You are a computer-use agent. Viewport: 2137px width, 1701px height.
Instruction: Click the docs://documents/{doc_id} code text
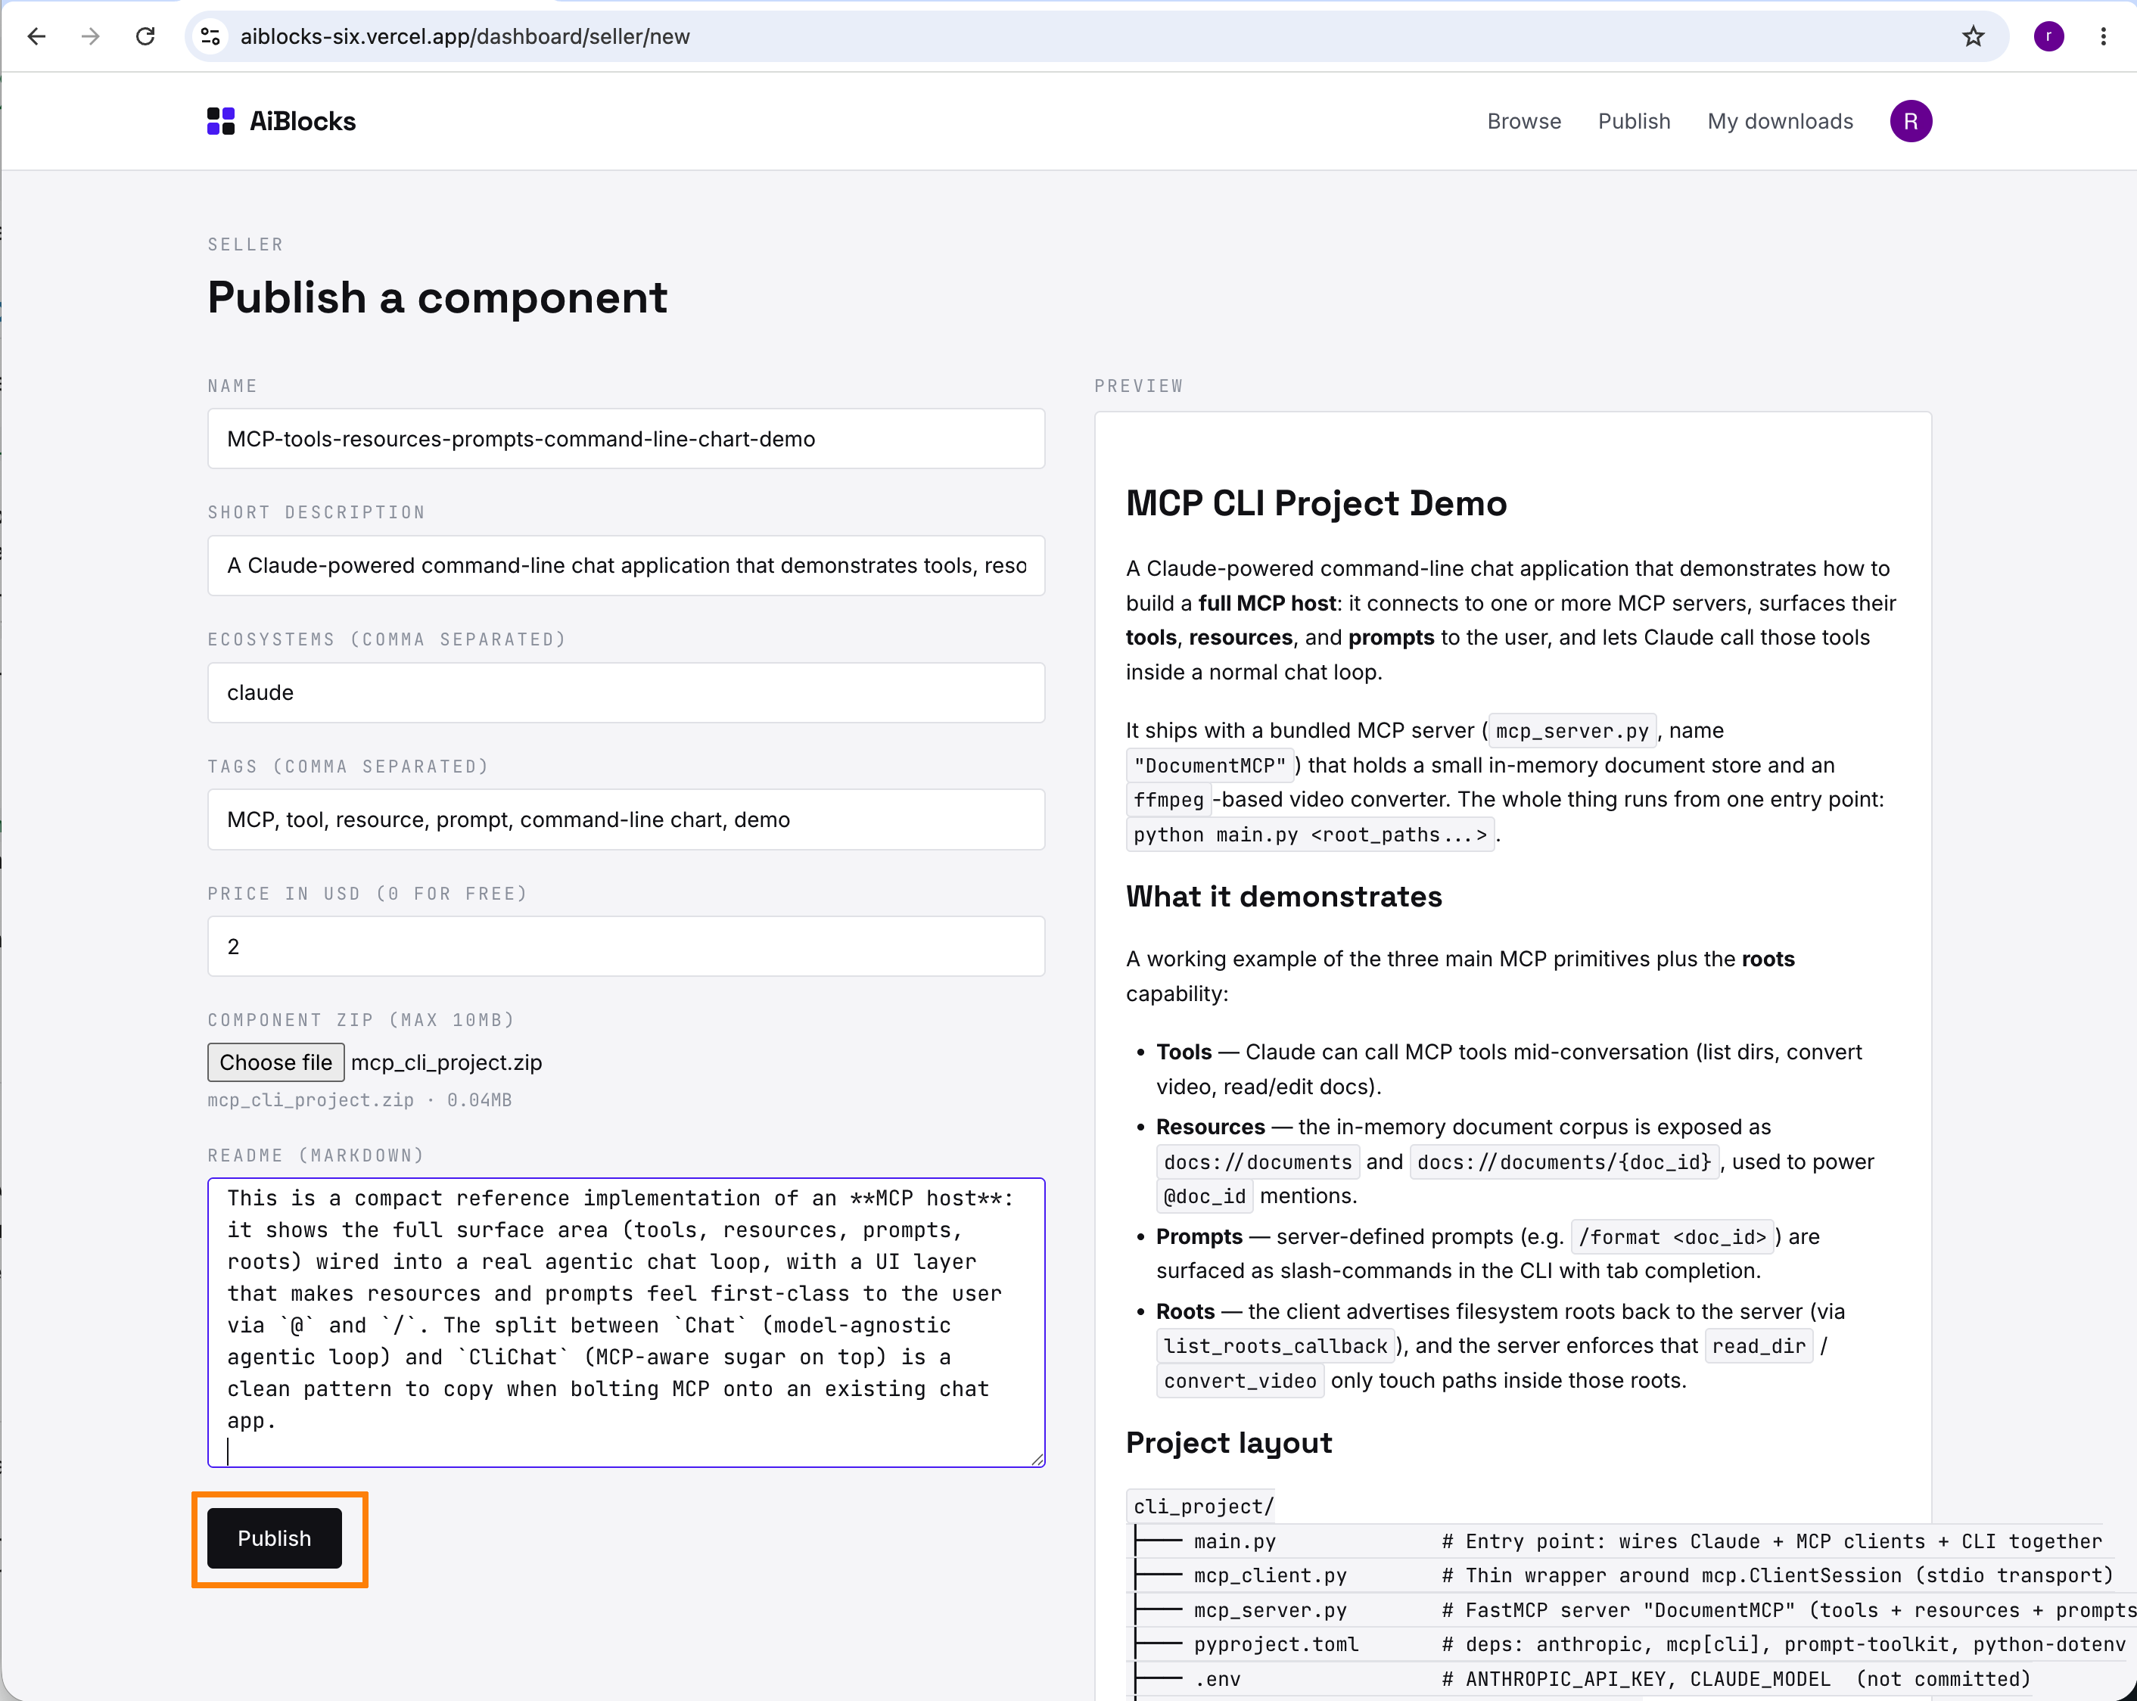[x=1563, y=1161]
